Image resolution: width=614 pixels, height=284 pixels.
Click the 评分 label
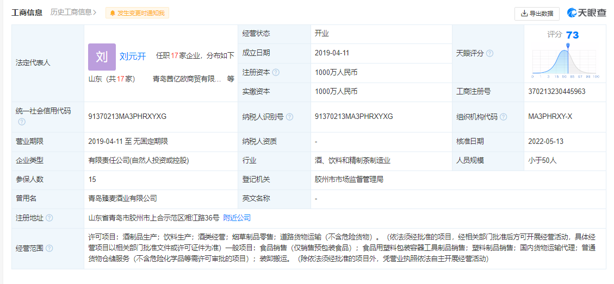click(x=555, y=35)
